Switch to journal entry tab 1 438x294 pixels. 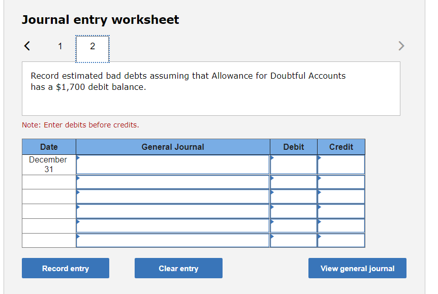pyautogui.click(x=60, y=46)
